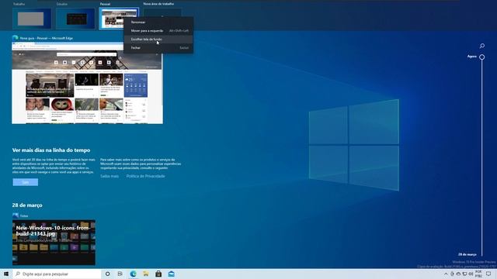Image resolution: width=497 pixels, height=279 pixels.
Task: Open Microsoft Store from the taskbar
Action: [x=158, y=274]
